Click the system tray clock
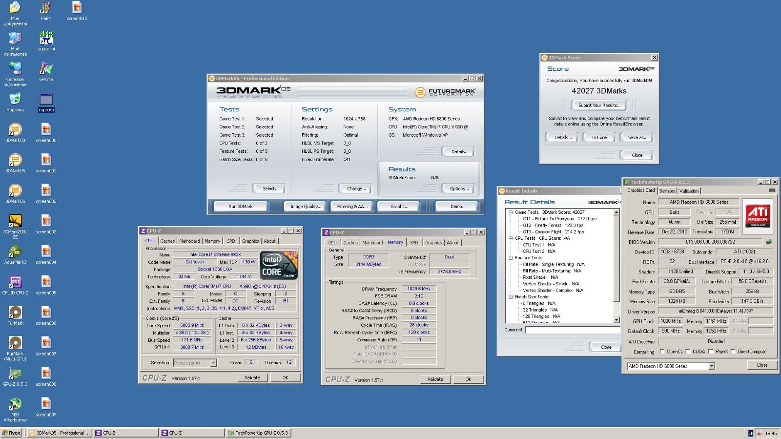 point(771,434)
